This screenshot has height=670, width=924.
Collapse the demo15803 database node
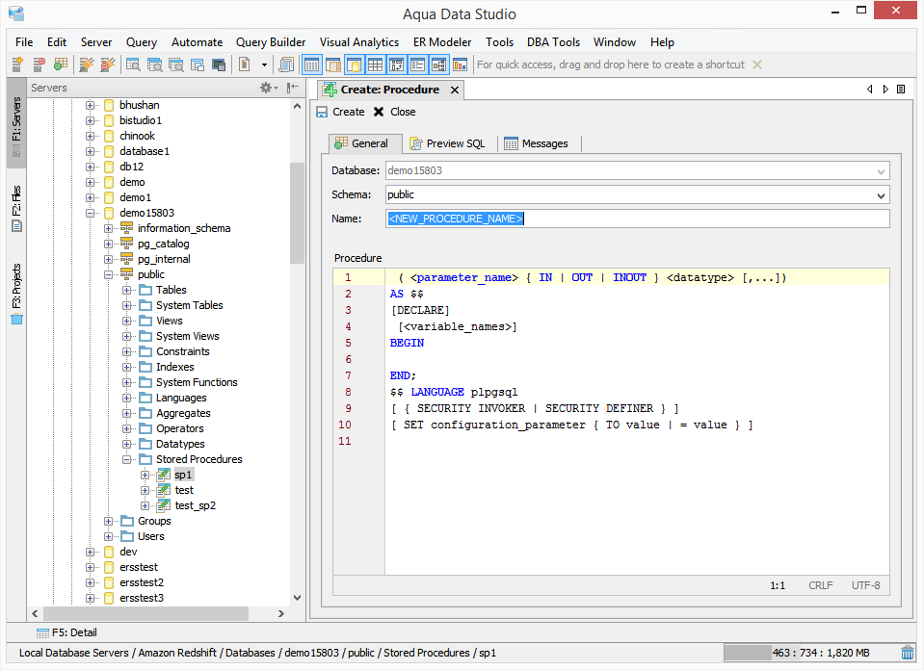click(91, 213)
